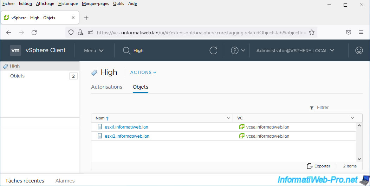This screenshot has height=186, width=370.
Task: Click the Filtrer input field
Action: coord(339,108)
